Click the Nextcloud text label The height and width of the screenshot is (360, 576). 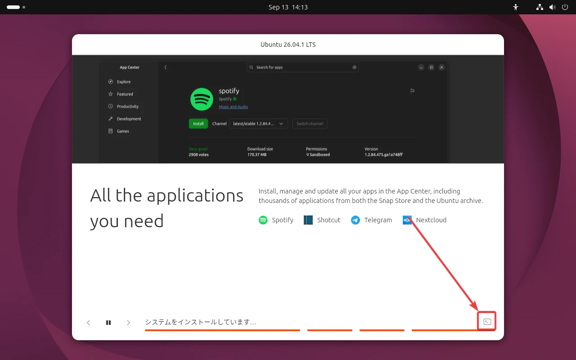click(431, 220)
